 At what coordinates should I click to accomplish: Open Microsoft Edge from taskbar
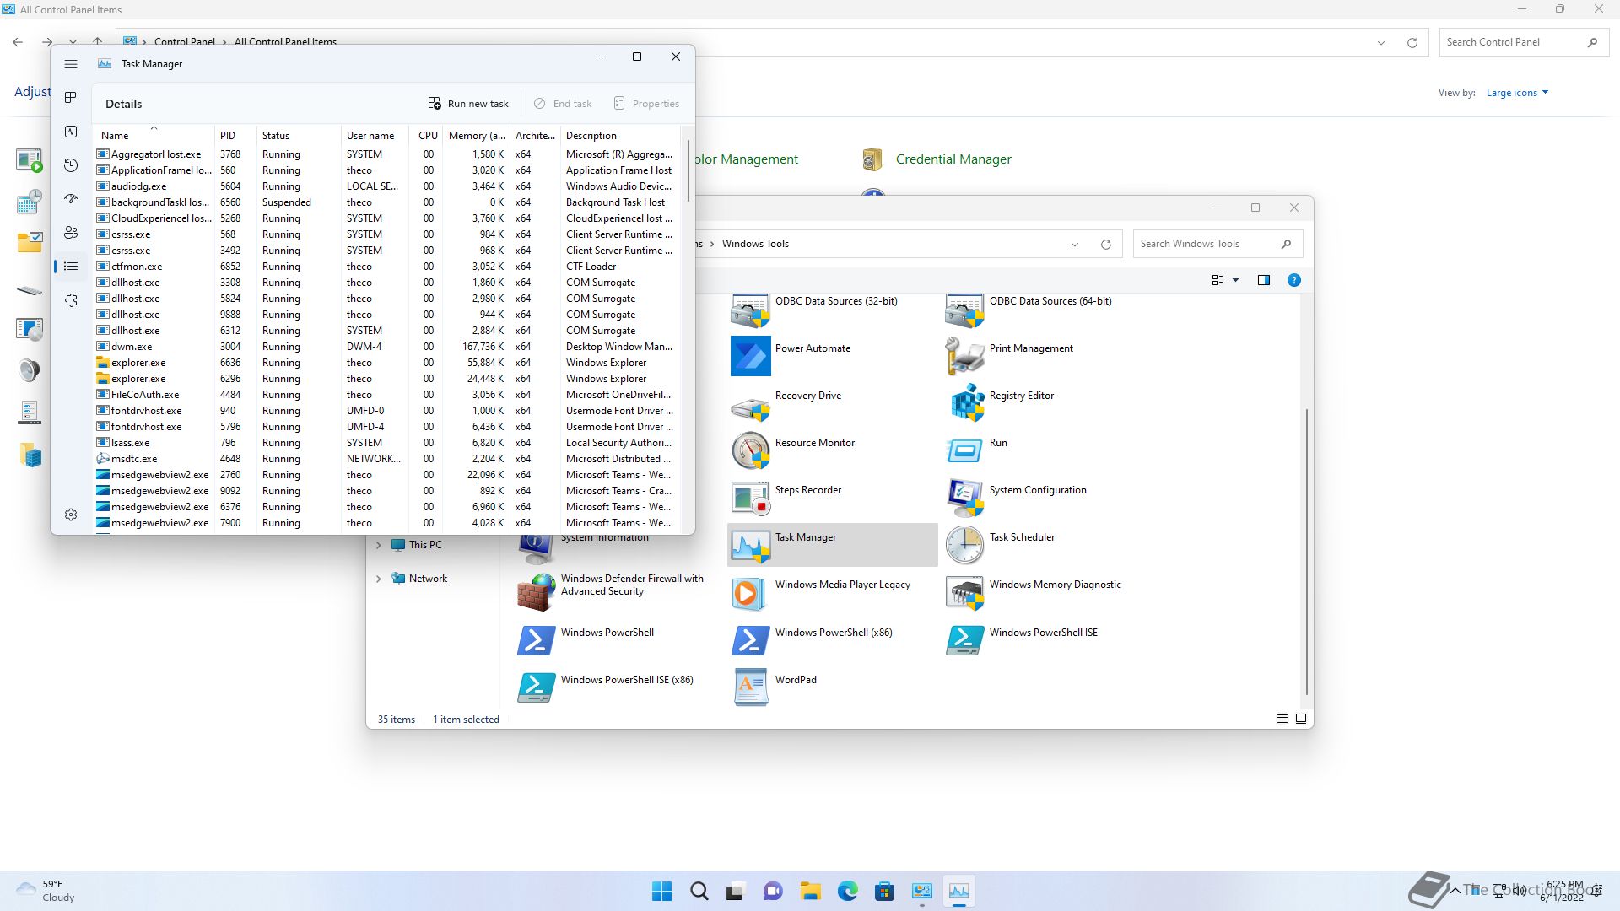[848, 891]
